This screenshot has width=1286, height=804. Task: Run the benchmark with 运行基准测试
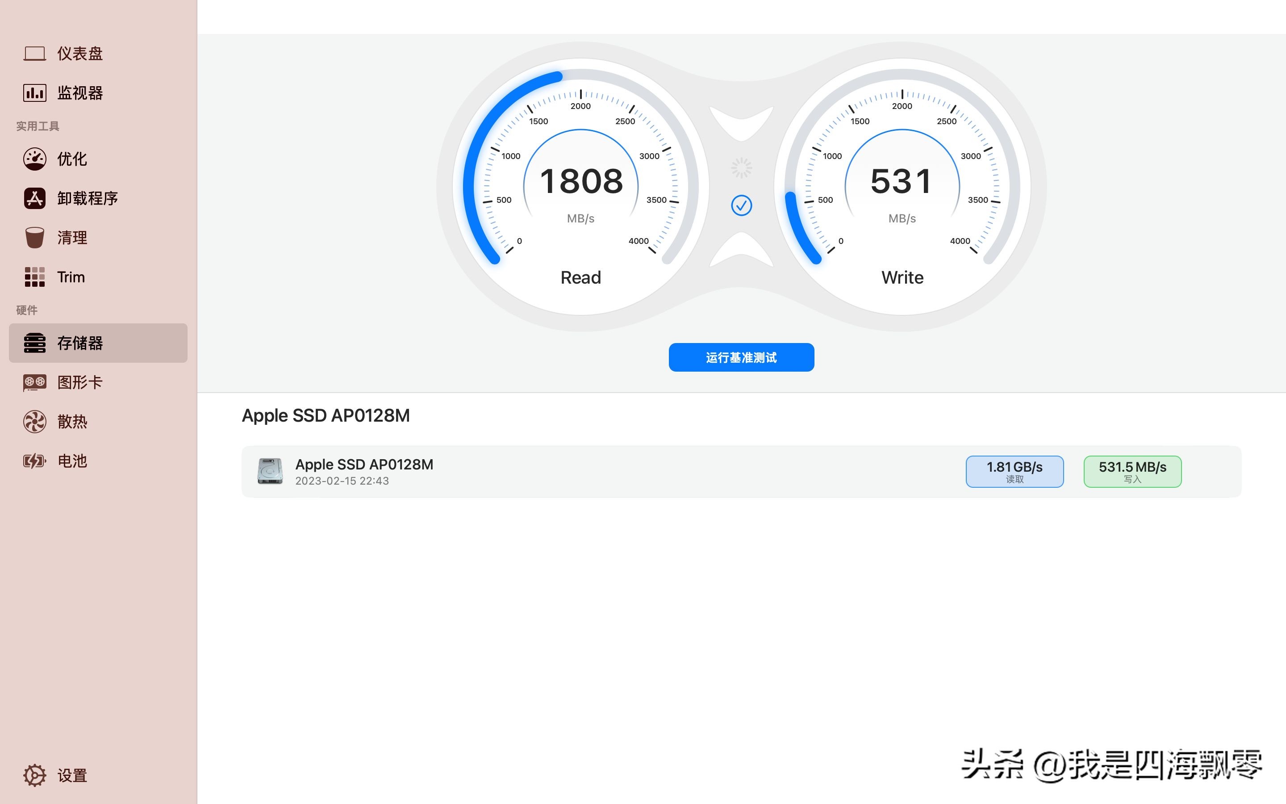(741, 357)
